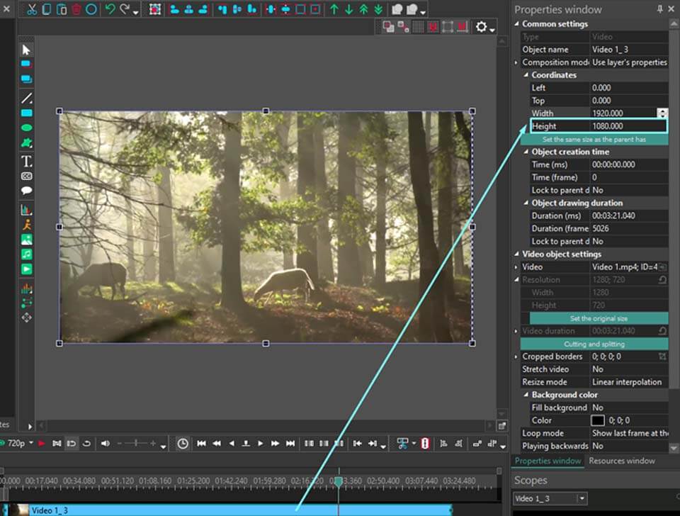Switch to the Properties window tab

548,461
